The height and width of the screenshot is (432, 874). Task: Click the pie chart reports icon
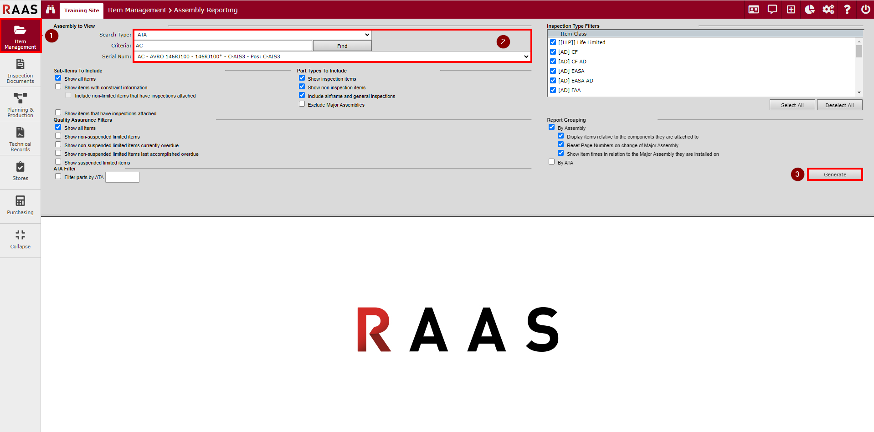pyautogui.click(x=809, y=10)
